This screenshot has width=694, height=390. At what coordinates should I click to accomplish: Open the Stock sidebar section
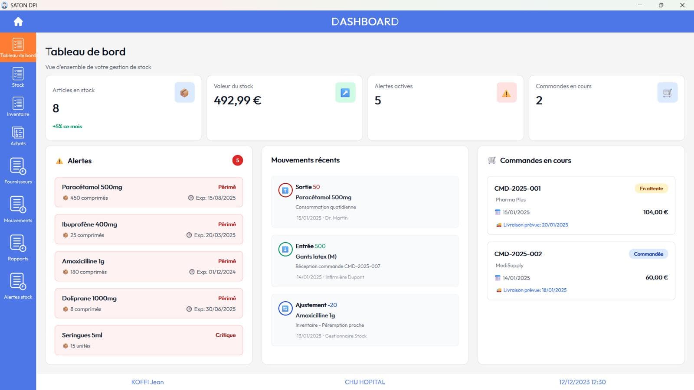[x=18, y=78]
